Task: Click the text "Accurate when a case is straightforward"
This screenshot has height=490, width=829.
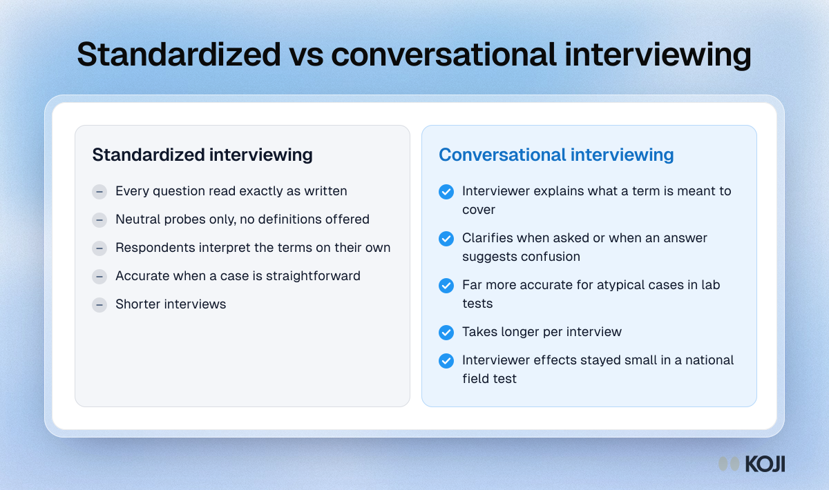Action: coord(238,276)
